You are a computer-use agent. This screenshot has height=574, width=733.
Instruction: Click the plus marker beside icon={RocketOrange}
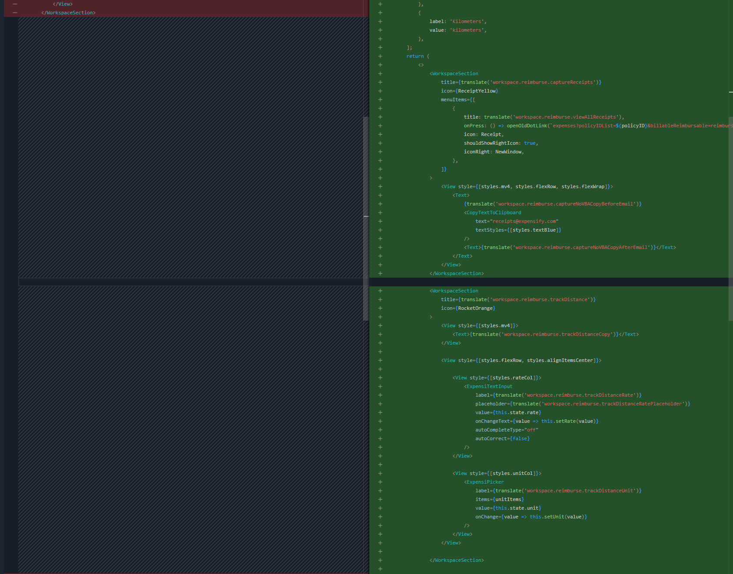point(380,308)
